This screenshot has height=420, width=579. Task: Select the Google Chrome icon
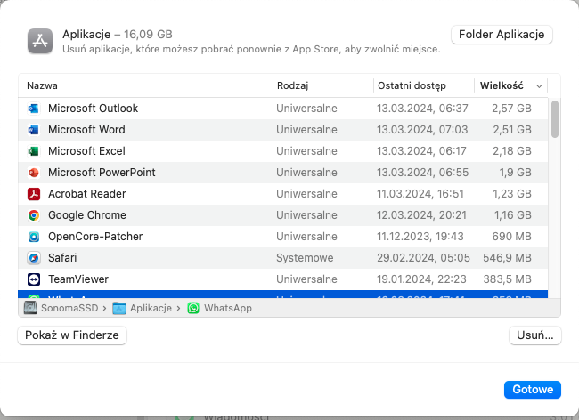34,215
